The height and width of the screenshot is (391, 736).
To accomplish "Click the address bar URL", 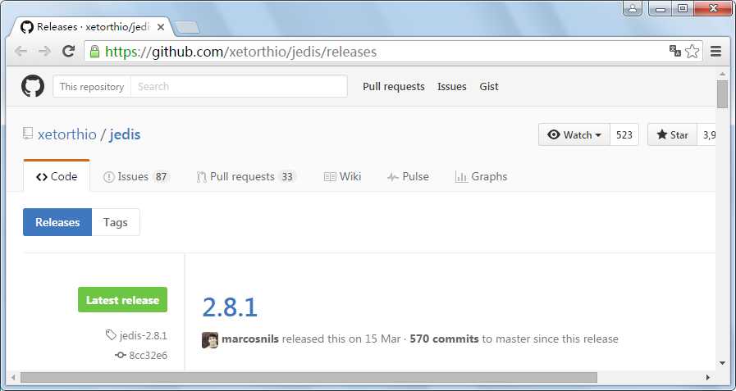I will tap(240, 52).
